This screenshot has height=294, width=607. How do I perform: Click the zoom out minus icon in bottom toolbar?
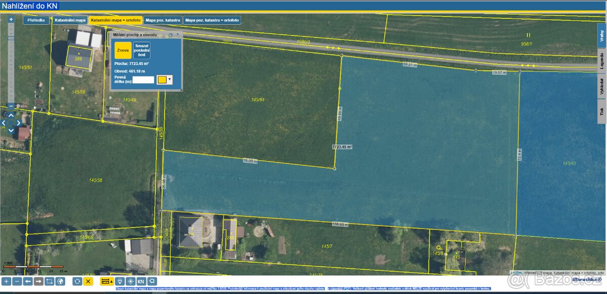(17, 281)
